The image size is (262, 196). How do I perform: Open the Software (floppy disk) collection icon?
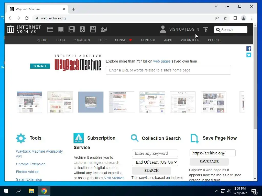tap(93, 29)
